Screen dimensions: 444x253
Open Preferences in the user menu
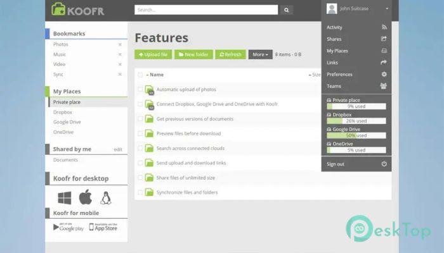(x=339, y=74)
